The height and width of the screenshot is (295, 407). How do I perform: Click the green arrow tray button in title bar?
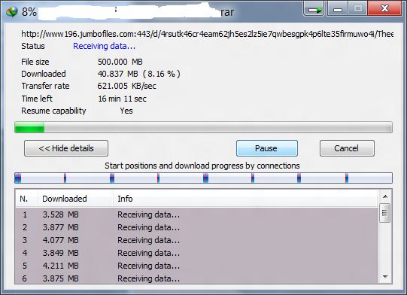point(314,9)
